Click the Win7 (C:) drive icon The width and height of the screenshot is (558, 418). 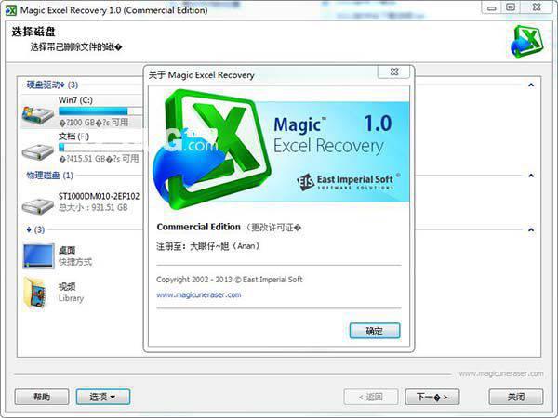click(x=38, y=115)
